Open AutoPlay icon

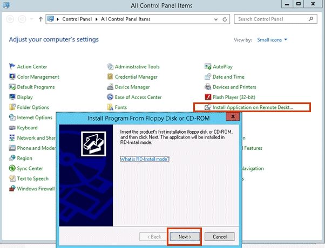click(208, 66)
